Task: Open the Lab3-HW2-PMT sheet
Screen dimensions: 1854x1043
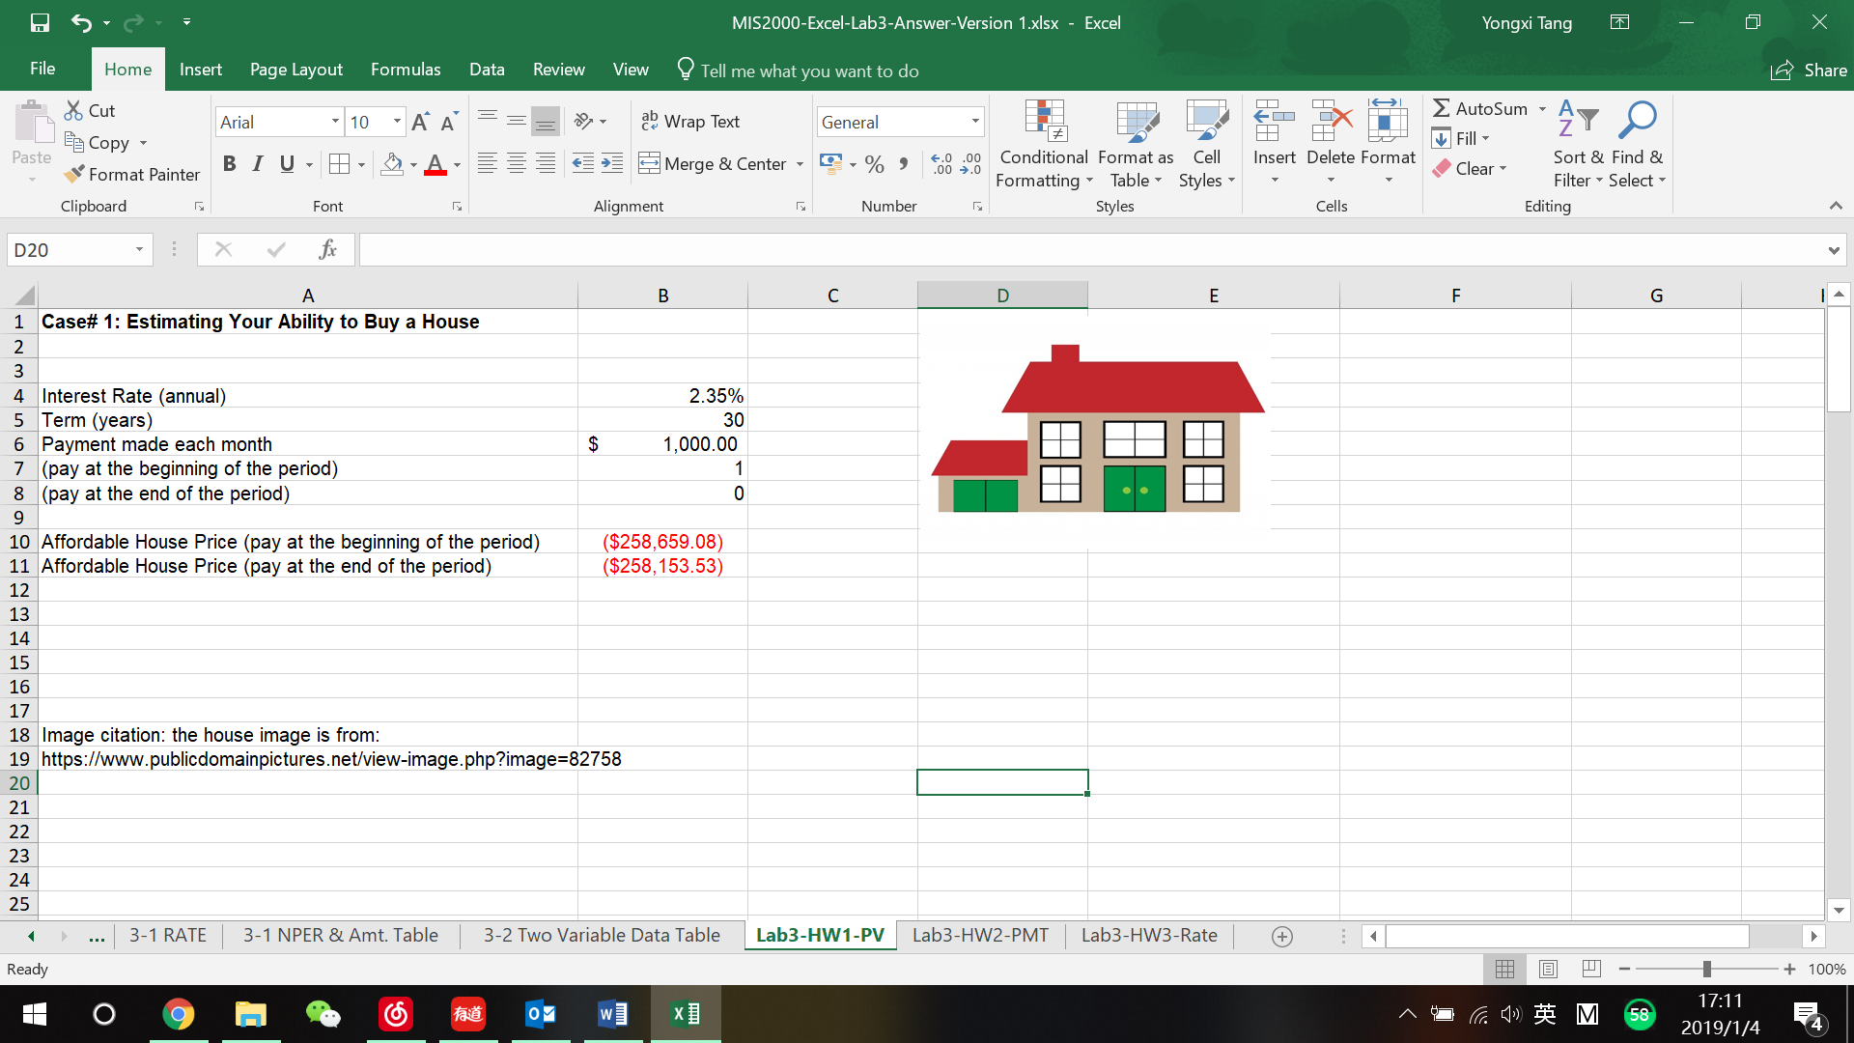Action: pos(980,935)
